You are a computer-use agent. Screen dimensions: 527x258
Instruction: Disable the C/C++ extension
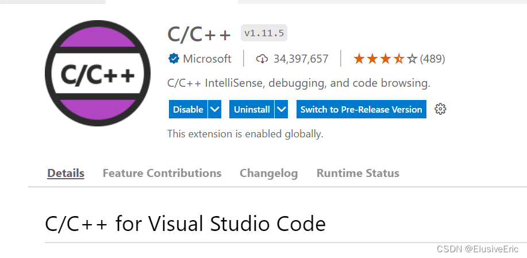tap(188, 109)
